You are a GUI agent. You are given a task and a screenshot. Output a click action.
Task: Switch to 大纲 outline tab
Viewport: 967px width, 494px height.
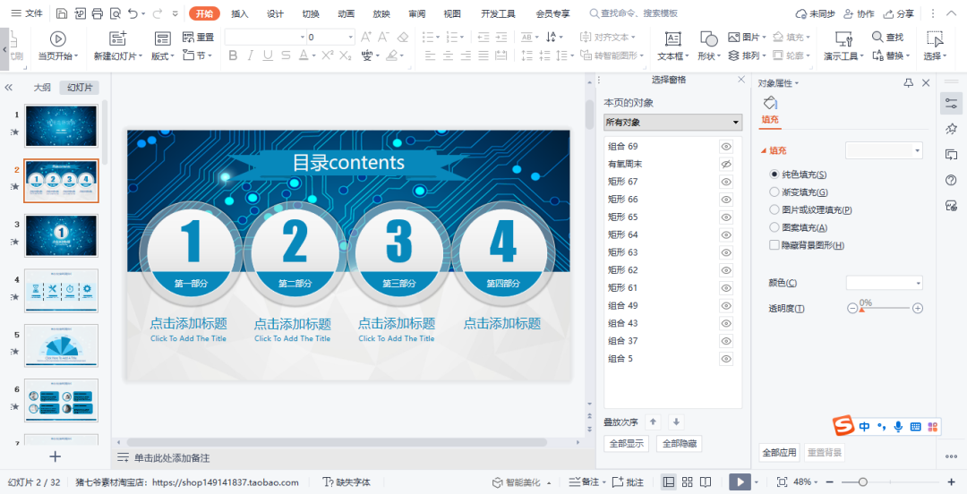coord(42,88)
